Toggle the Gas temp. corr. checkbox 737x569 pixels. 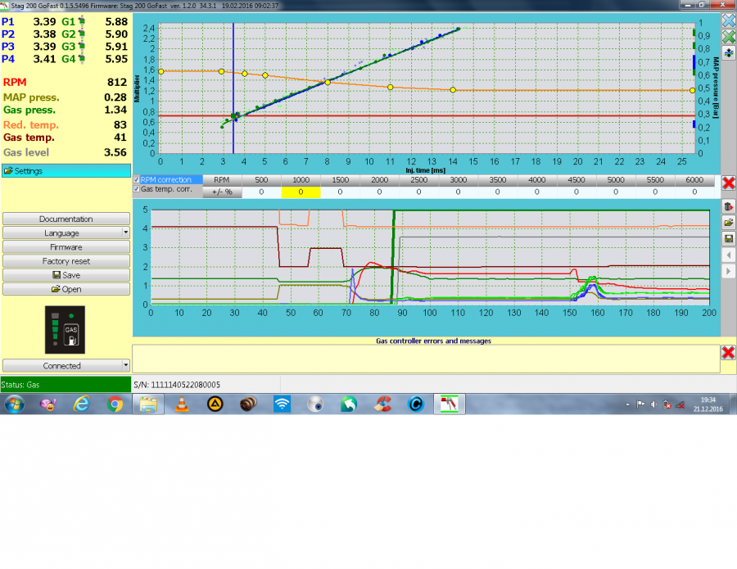coord(137,189)
